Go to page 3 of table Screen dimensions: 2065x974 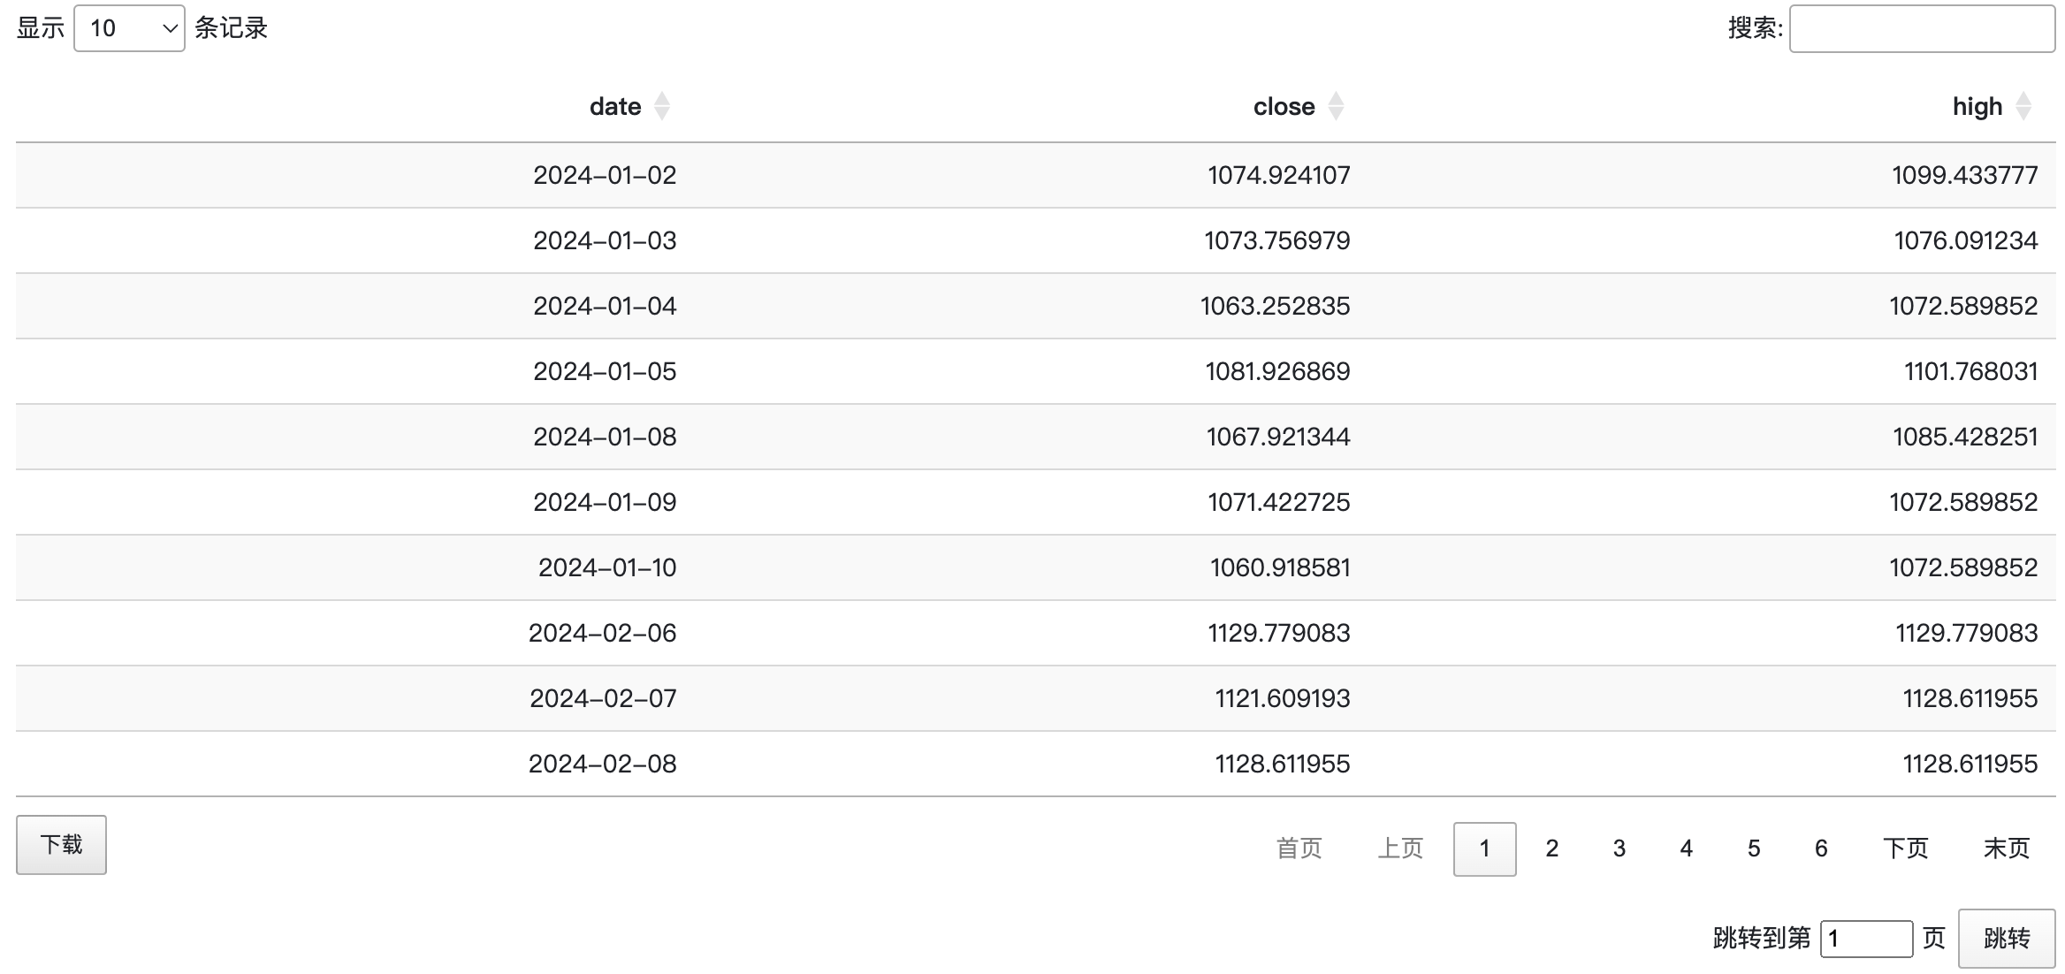coord(1619,848)
